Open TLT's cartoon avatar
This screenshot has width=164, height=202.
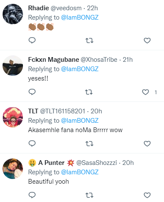click(13, 117)
